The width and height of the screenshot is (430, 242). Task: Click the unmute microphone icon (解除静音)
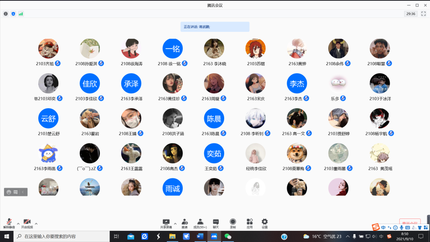point(9,222)
